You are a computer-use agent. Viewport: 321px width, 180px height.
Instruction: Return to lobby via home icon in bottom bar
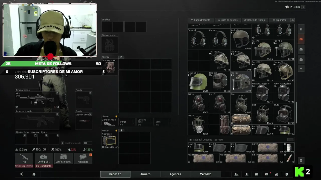point(34,174)
